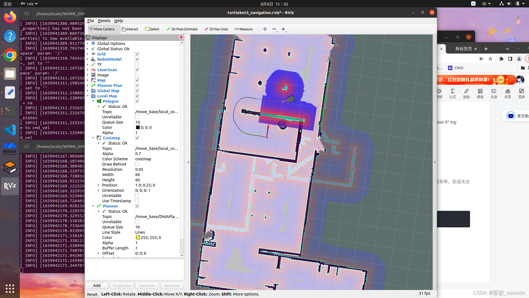Expand the Costmap Position property
529x298 pixels.
[99, 185]
